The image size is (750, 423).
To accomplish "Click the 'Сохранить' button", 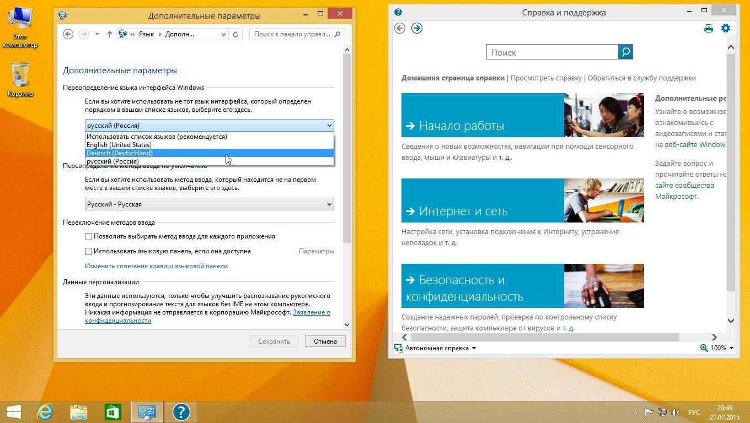I will tap(274, 341).
